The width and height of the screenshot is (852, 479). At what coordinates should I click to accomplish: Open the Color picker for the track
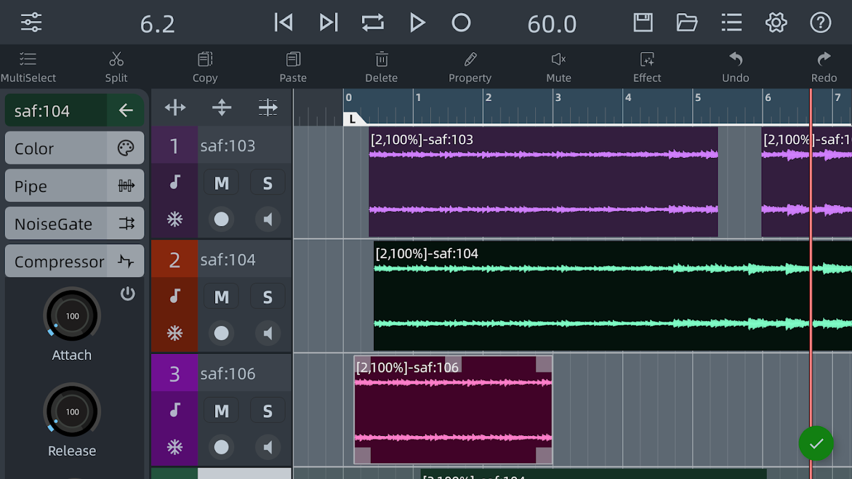pyautogui.click(x=74, y=148)
